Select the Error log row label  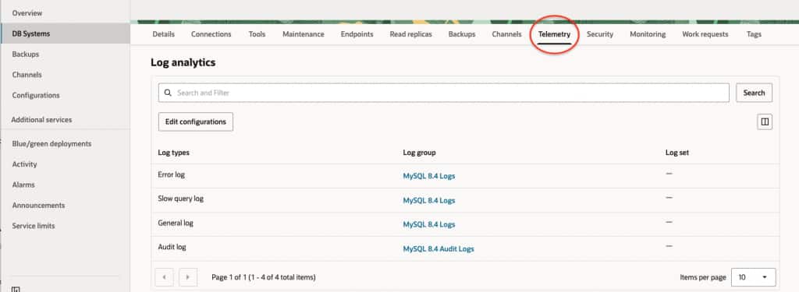pos(171,174)
